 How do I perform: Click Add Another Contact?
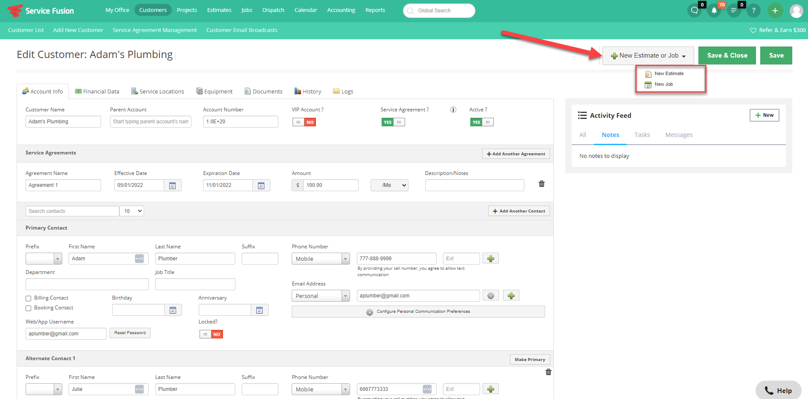pos(519,211)
